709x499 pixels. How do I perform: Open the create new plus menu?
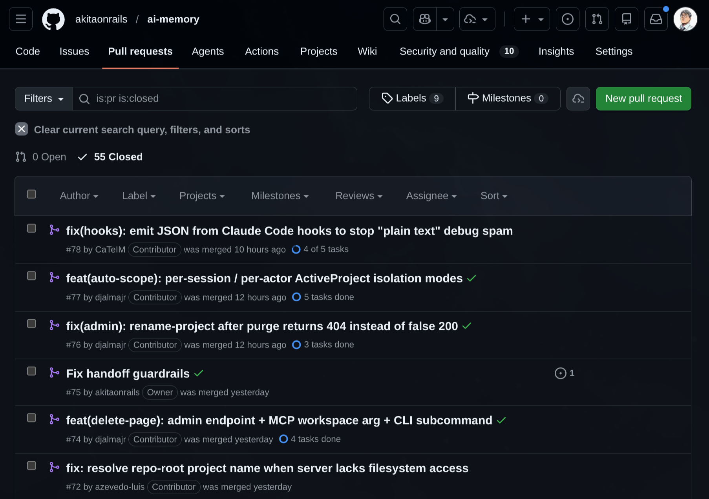point(532,19)
